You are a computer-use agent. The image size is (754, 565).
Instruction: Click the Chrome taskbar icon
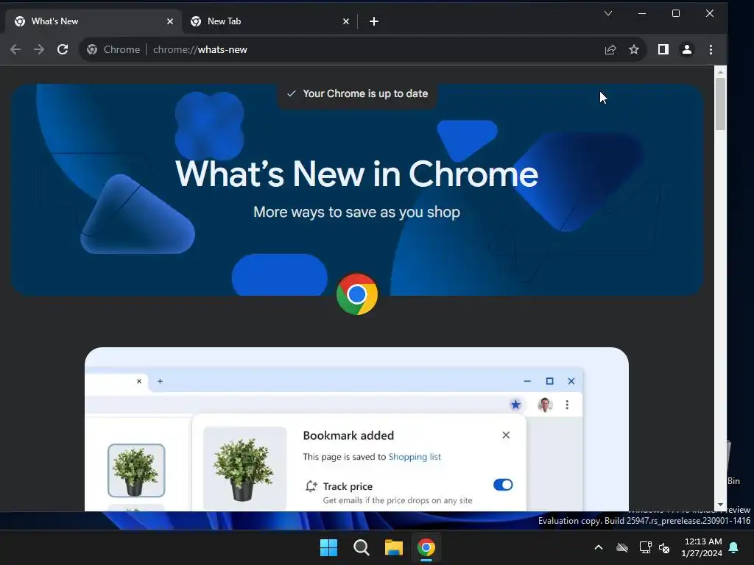point(426,547)
